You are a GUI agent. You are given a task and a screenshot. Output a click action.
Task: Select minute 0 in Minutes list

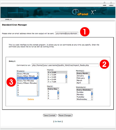click(27, 85)
